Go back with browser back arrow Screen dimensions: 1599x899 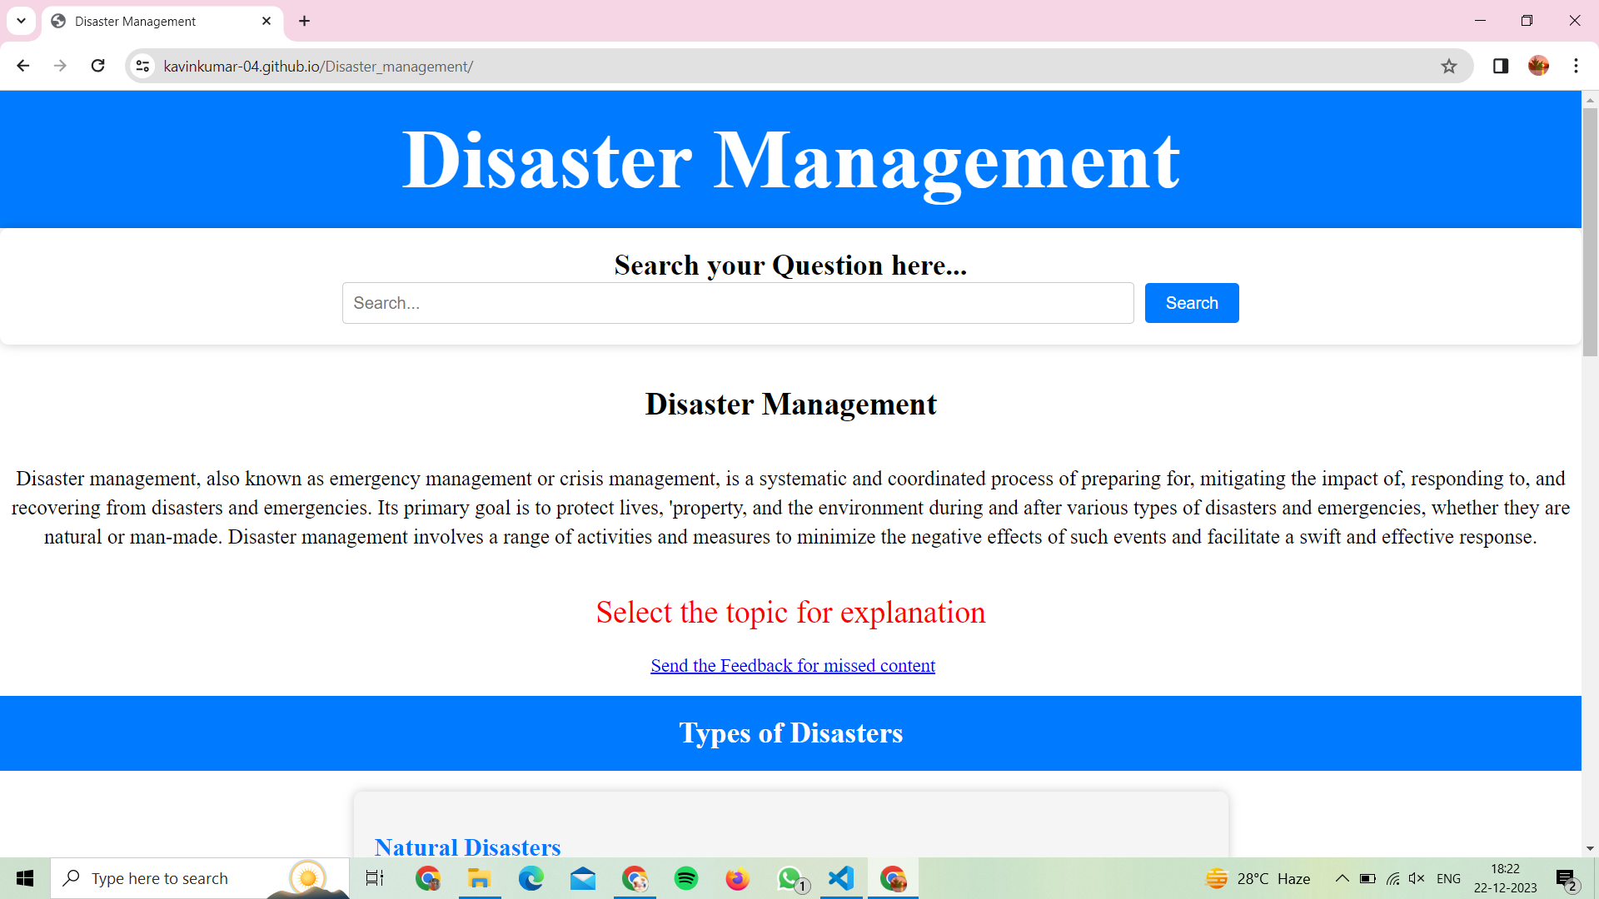tap(23, 66)
